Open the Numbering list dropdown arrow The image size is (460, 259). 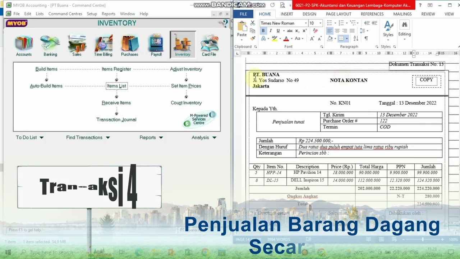[346, 23]
